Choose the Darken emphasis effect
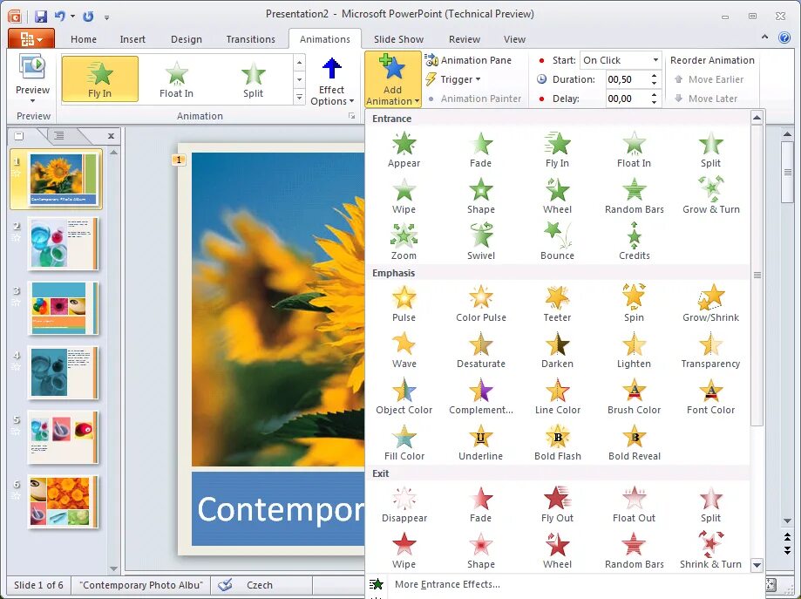The height and width of the screenshot is (599, 801). coord(557,351)
